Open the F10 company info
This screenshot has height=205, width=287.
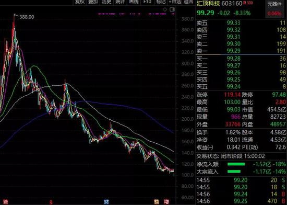click(x=147, y=2)
